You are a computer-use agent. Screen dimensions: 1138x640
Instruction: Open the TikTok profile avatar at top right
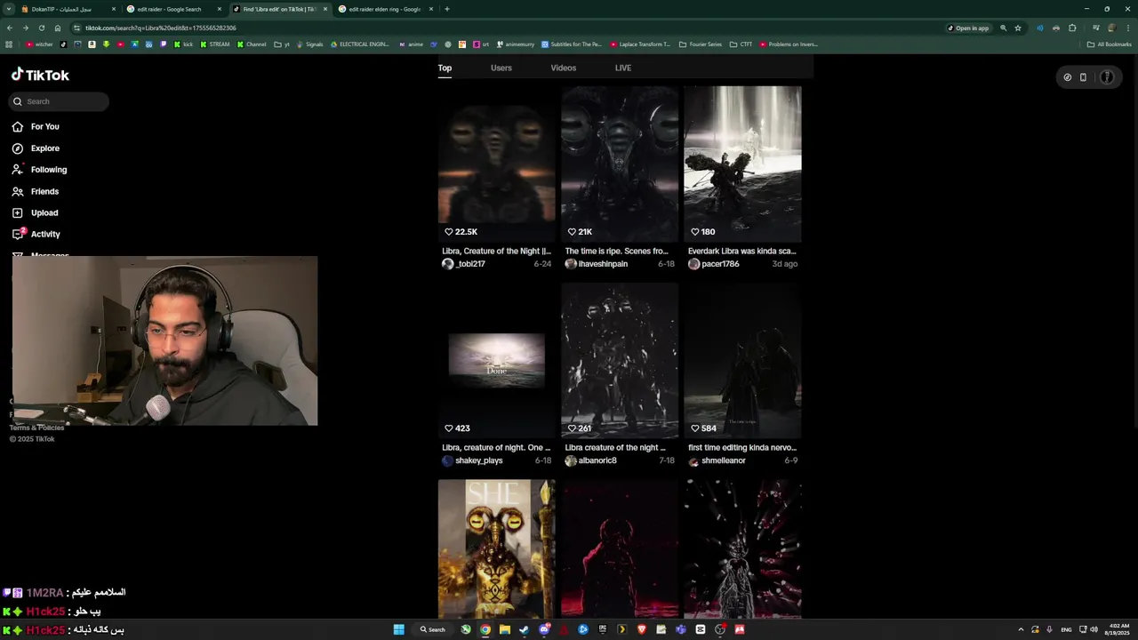coord(1107,77)
